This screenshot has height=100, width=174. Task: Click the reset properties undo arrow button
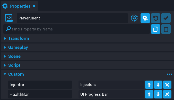(155, 18)
